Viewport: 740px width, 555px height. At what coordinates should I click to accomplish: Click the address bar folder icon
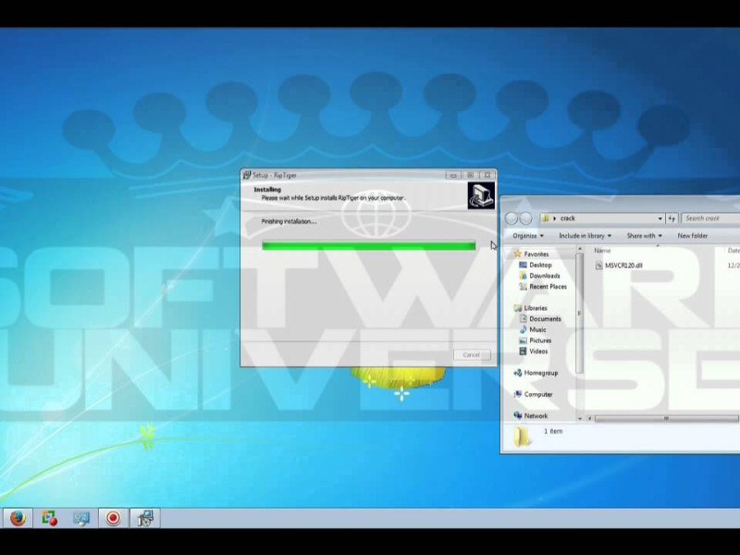point(546,218)
